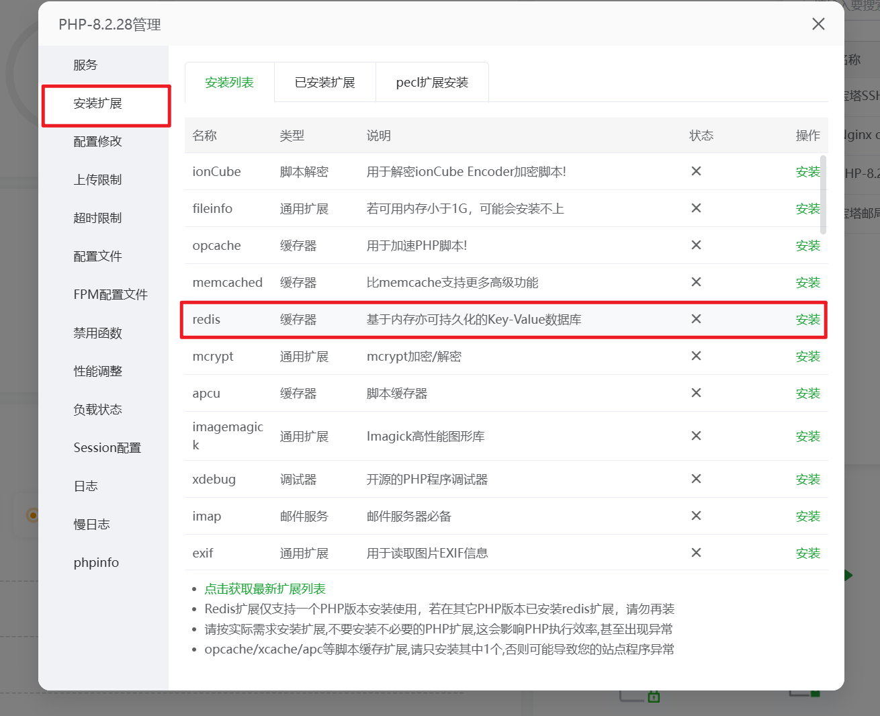Viewport: 880px width, 716px height.
Task: Open phpinfo from the sidebar
Action: click(96, 563)
